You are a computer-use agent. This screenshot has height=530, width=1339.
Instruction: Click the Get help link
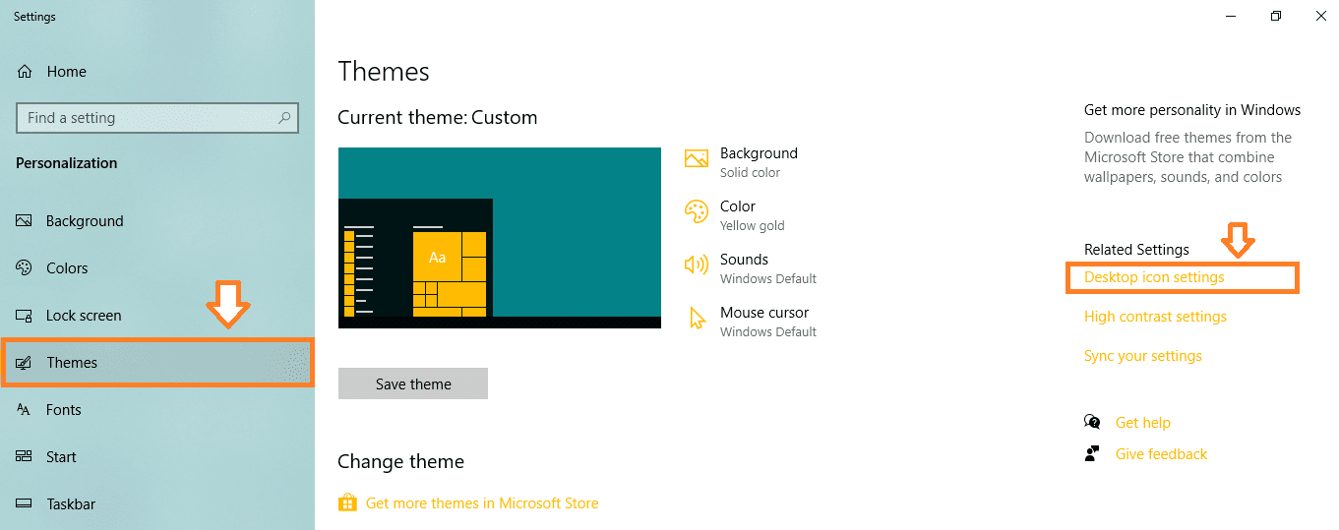[1143, 423]
